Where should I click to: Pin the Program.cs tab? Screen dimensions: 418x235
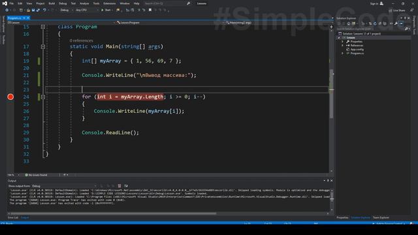(24, 18)
